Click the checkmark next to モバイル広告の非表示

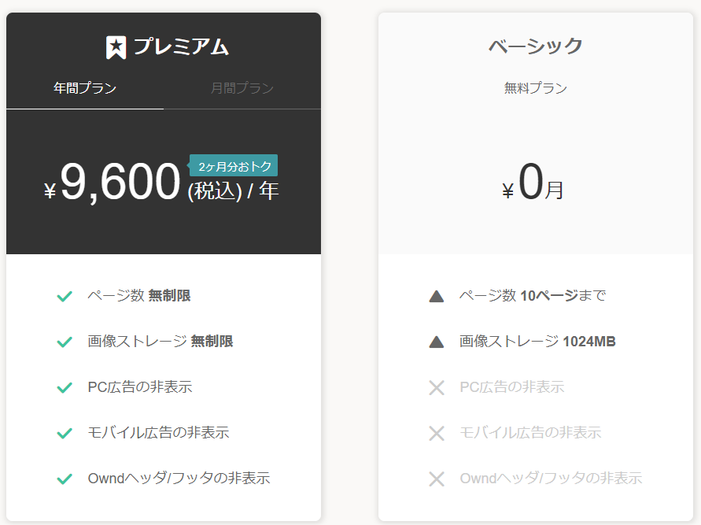pyautogui.click(x=65, y=433)
